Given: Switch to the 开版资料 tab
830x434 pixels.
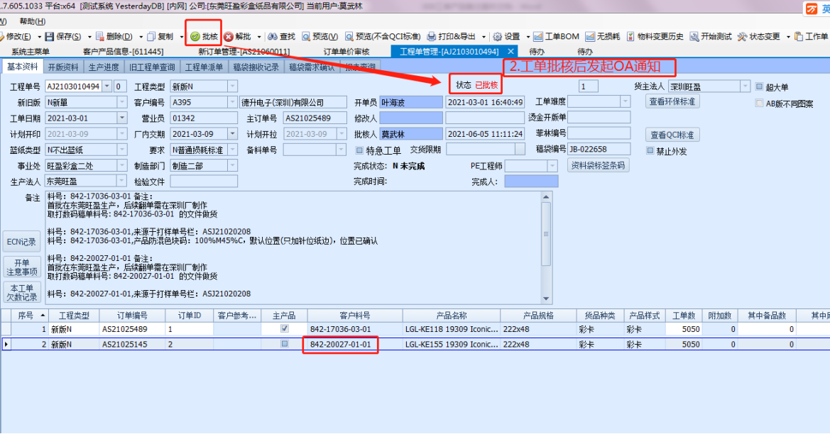Looking at the screenshot, I should pos(63,67).
